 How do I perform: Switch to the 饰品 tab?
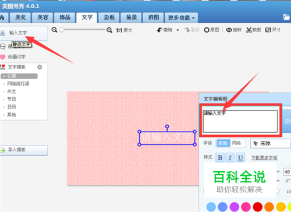point(65,17)
